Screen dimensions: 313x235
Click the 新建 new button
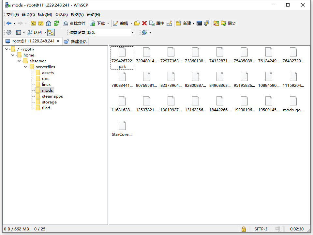(184, 23)
